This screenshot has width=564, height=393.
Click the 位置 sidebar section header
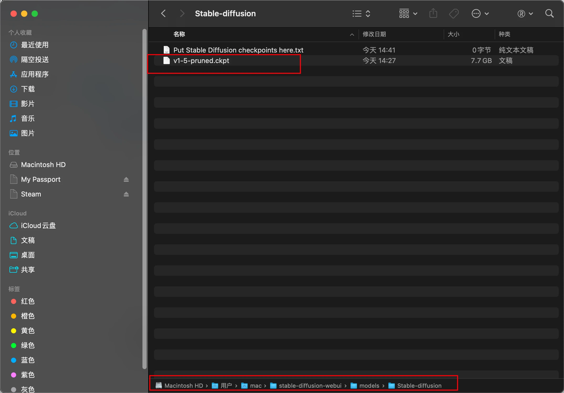[x=14, y=152]
